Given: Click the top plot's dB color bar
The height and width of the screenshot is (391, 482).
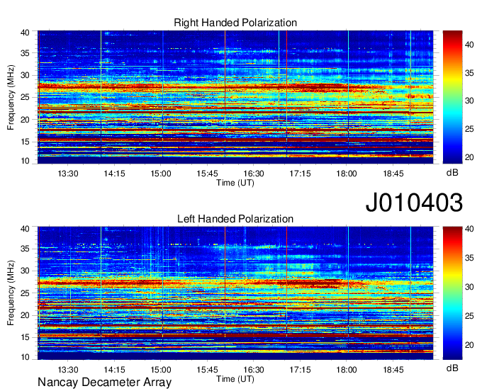Looking at the screenshot, I should pos(452,97).
